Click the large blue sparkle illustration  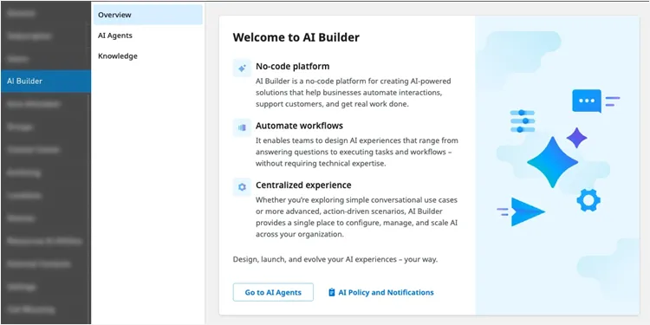552,162
